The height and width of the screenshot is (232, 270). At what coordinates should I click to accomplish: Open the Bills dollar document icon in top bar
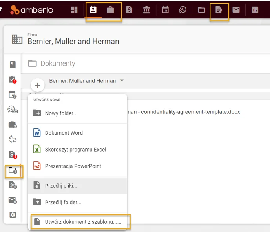[x=129, y=10]
